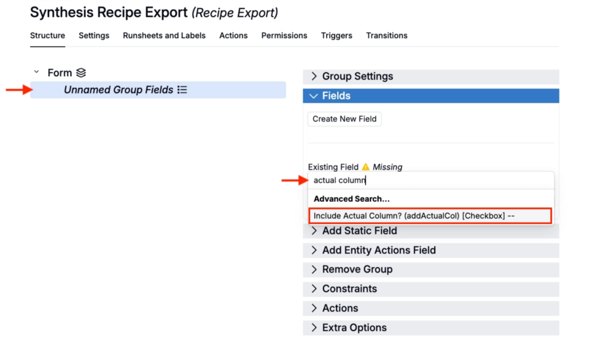590x350 pixels.
Task: Click the layers icon next to Form
Action: point(81,73)
